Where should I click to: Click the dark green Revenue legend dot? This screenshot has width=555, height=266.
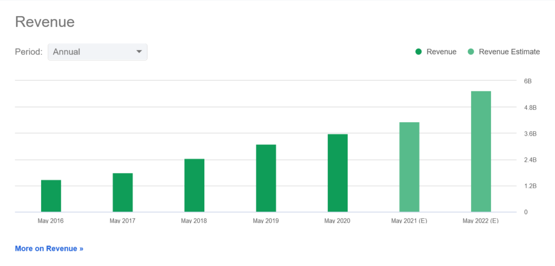pos(418,52)
